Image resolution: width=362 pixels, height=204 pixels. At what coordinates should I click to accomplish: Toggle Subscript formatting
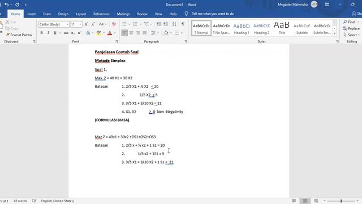click(73, 33)
